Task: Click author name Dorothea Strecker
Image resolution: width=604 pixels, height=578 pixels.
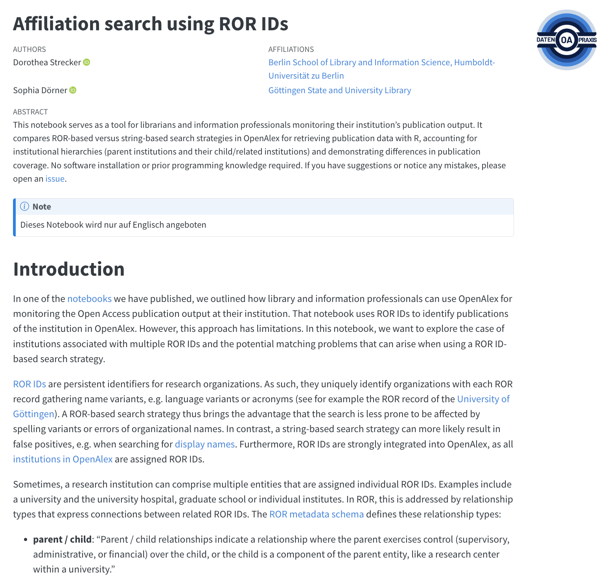Action: click(47, 63)
